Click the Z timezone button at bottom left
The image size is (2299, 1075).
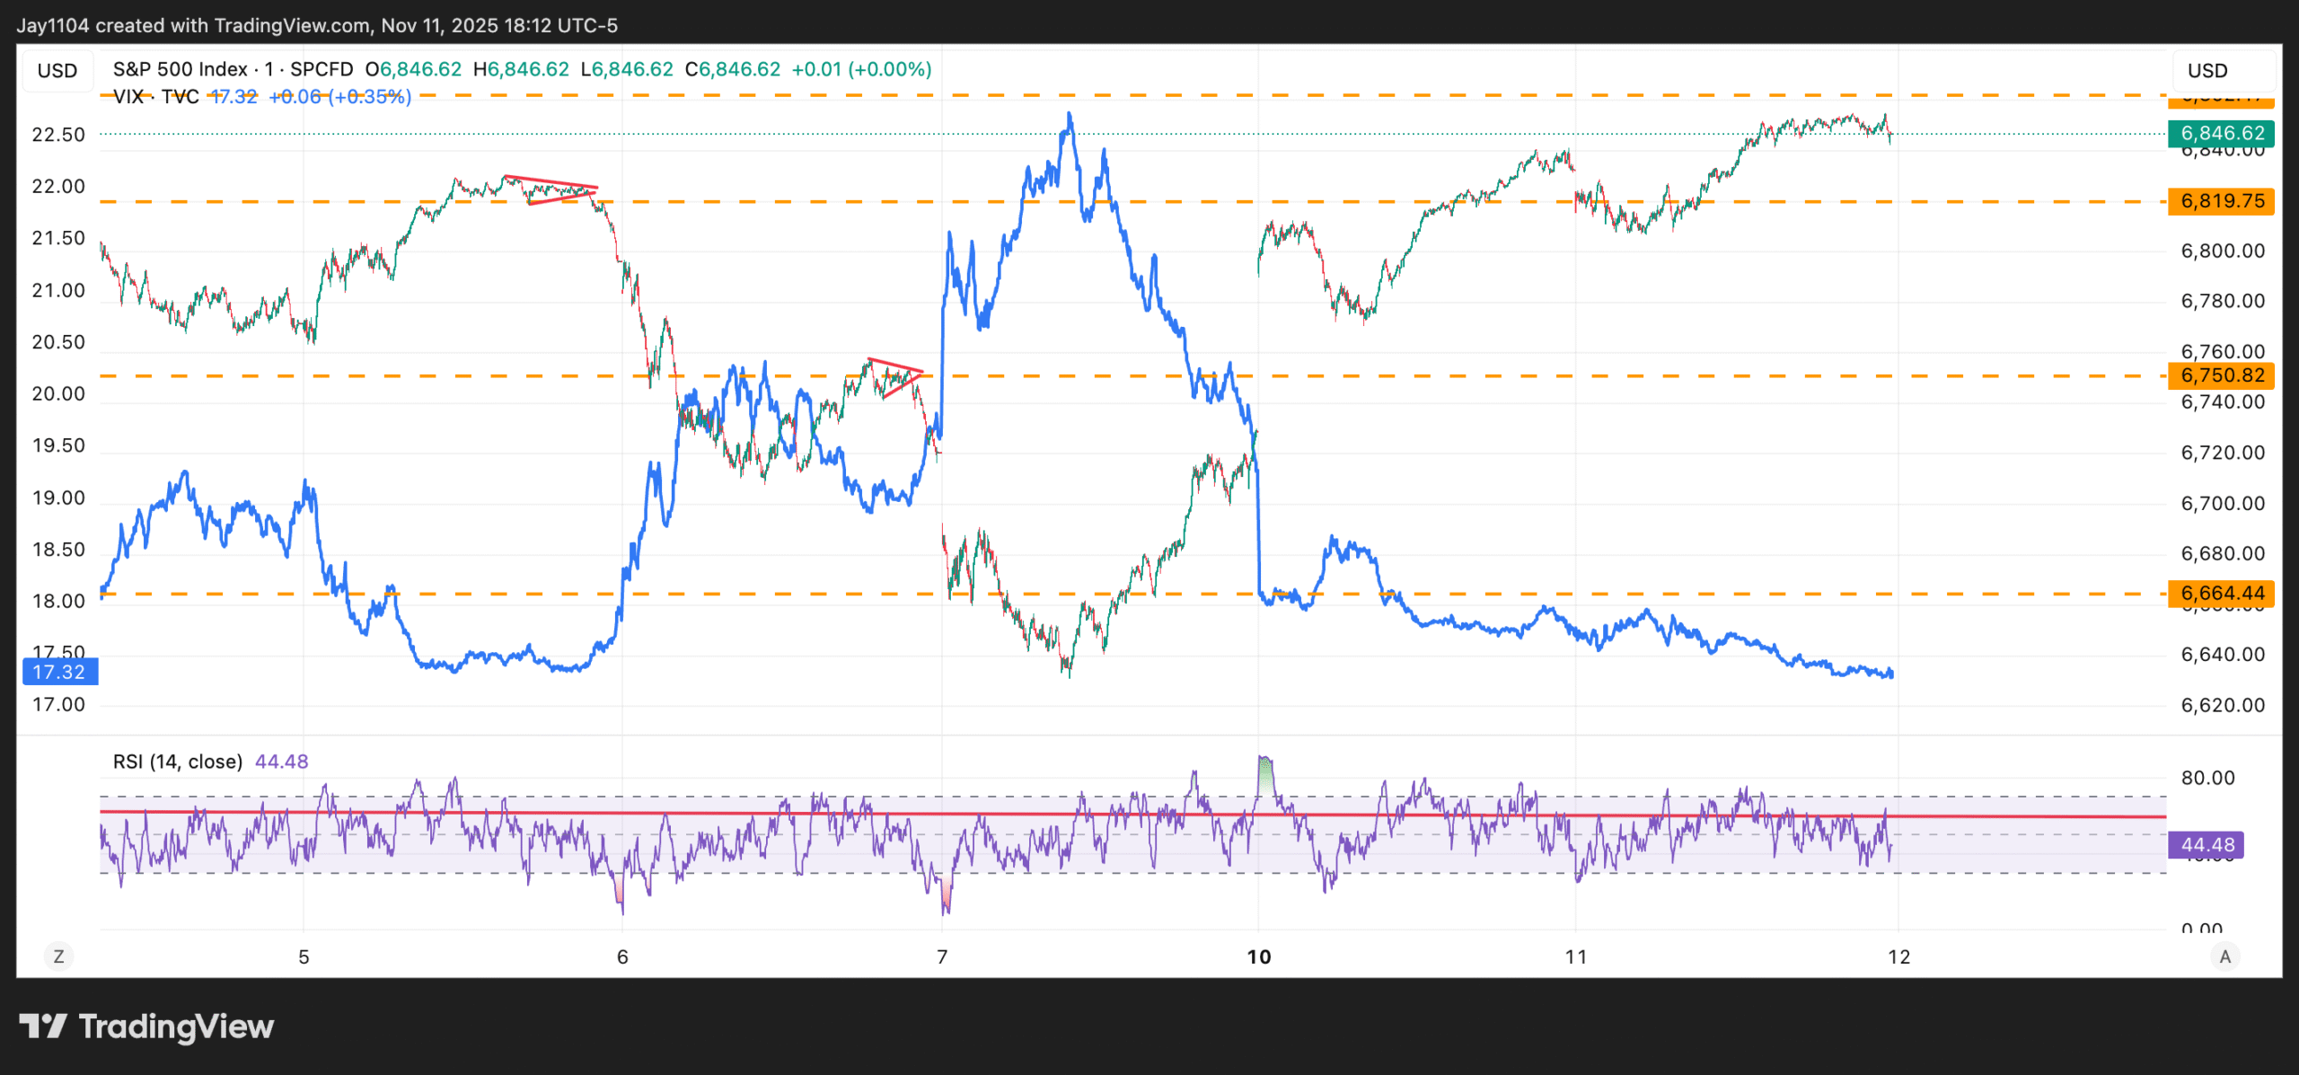point(59,956)
